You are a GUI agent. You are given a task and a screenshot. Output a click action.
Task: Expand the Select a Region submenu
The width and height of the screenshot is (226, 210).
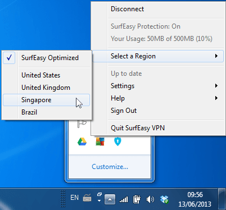coord(158,56)
